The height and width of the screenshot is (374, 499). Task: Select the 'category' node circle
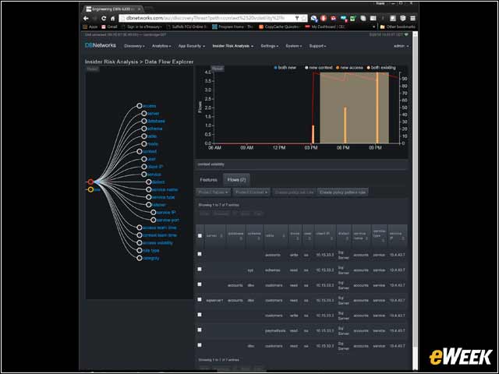[140, 258]
